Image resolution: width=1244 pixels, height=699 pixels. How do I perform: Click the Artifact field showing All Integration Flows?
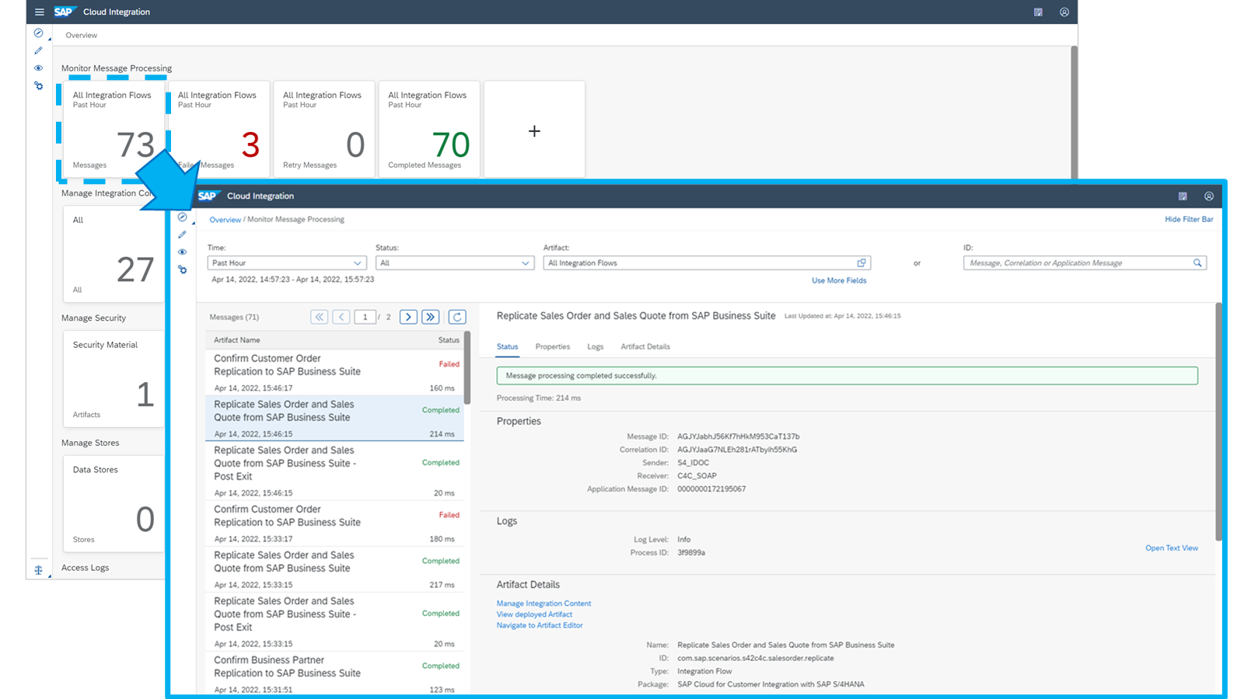pyautogui.click(x=707, y=263)
